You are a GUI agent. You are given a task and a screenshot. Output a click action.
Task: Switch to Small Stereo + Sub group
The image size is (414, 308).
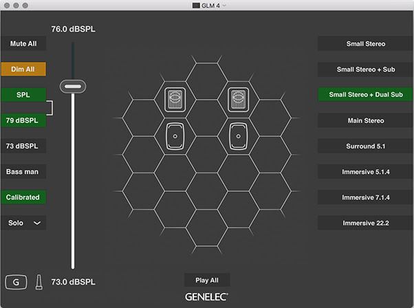coord(365,69)
